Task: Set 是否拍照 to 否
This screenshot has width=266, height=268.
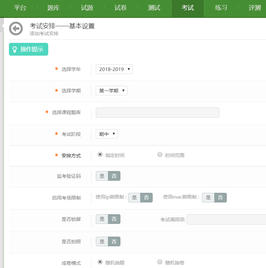Action: click(114, 242)
